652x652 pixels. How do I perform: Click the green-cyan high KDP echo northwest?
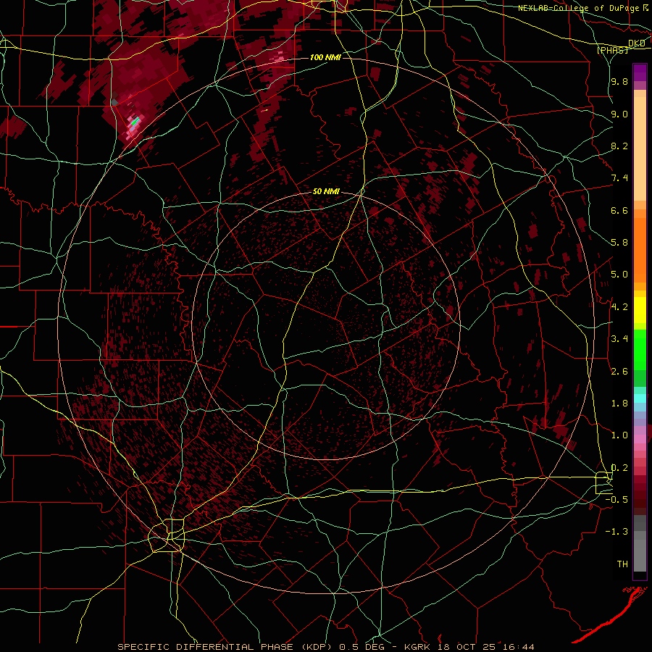tap(135, 122)
